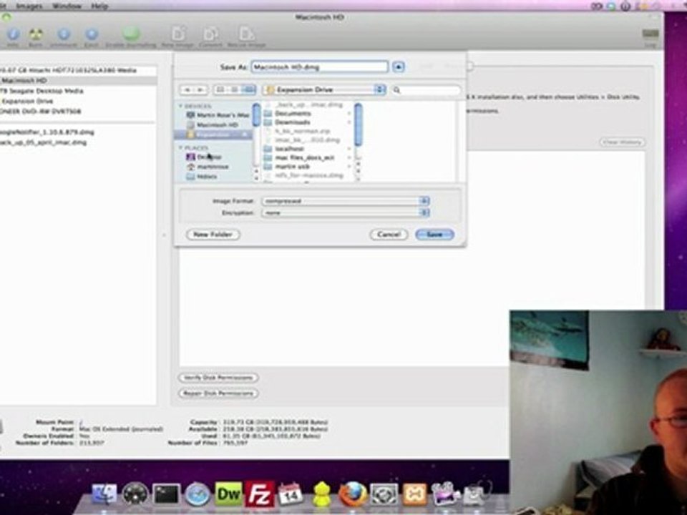This screenshot has height=515, width=687.
Task: Click the Convert toolbar icon
Action: [x=210, y=34]
